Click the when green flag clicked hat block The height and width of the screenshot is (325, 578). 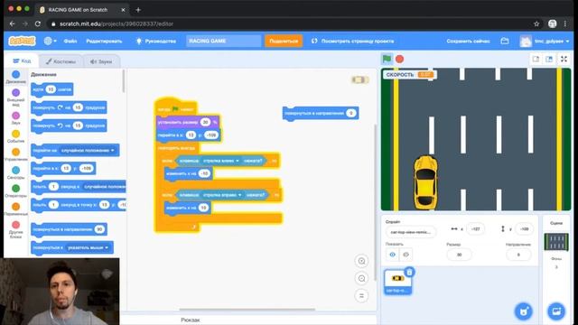click(176, 107)
